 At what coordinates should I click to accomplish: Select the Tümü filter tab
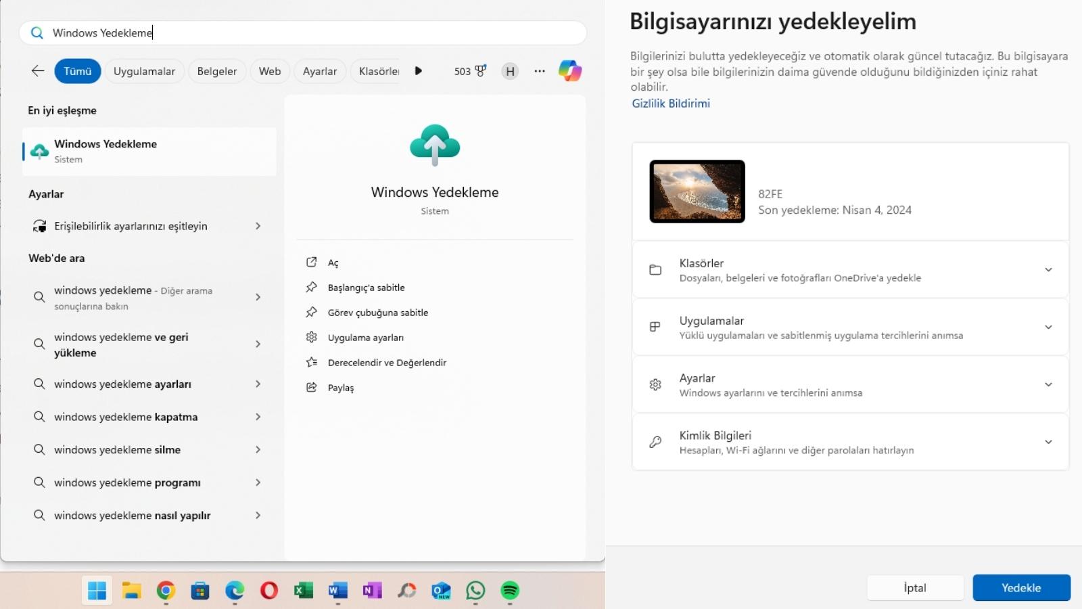tap(78, 71)
